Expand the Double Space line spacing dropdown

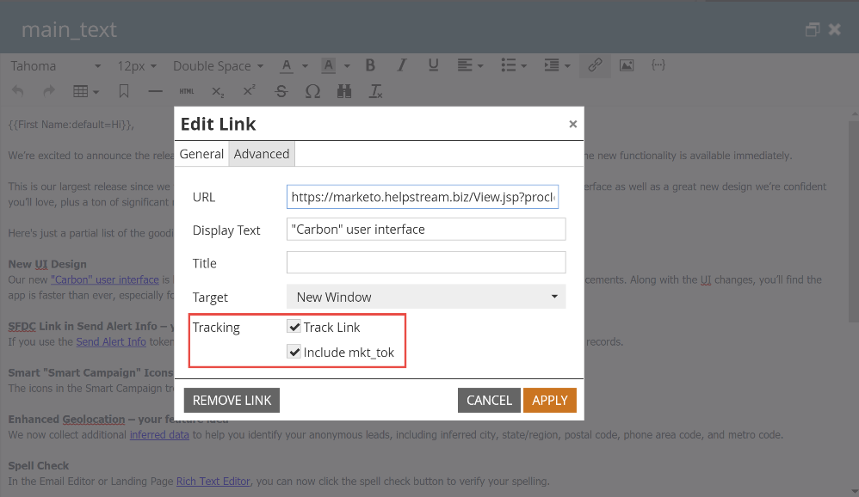pos(218,66)
